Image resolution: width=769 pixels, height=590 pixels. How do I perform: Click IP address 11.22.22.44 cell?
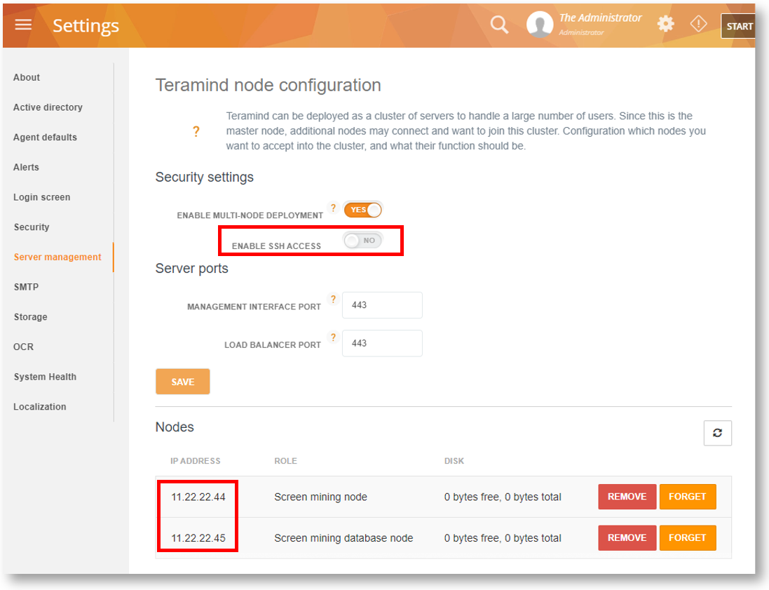(x=198, y=497)
